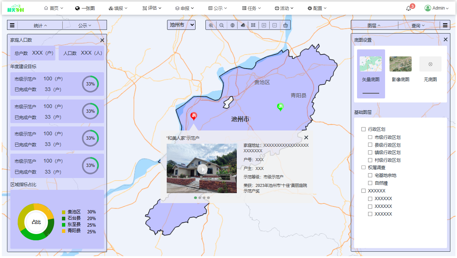Check the 宅基地宗地 layer checkbox
This screenshot has width=457, height=258.
pos(370,175)
